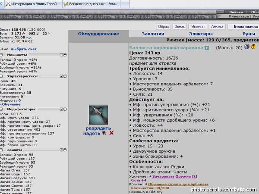This screenshot has height=194, width=259.
Task: Click the Опыт: 138 458 line
Action: [x=22, y=29]
